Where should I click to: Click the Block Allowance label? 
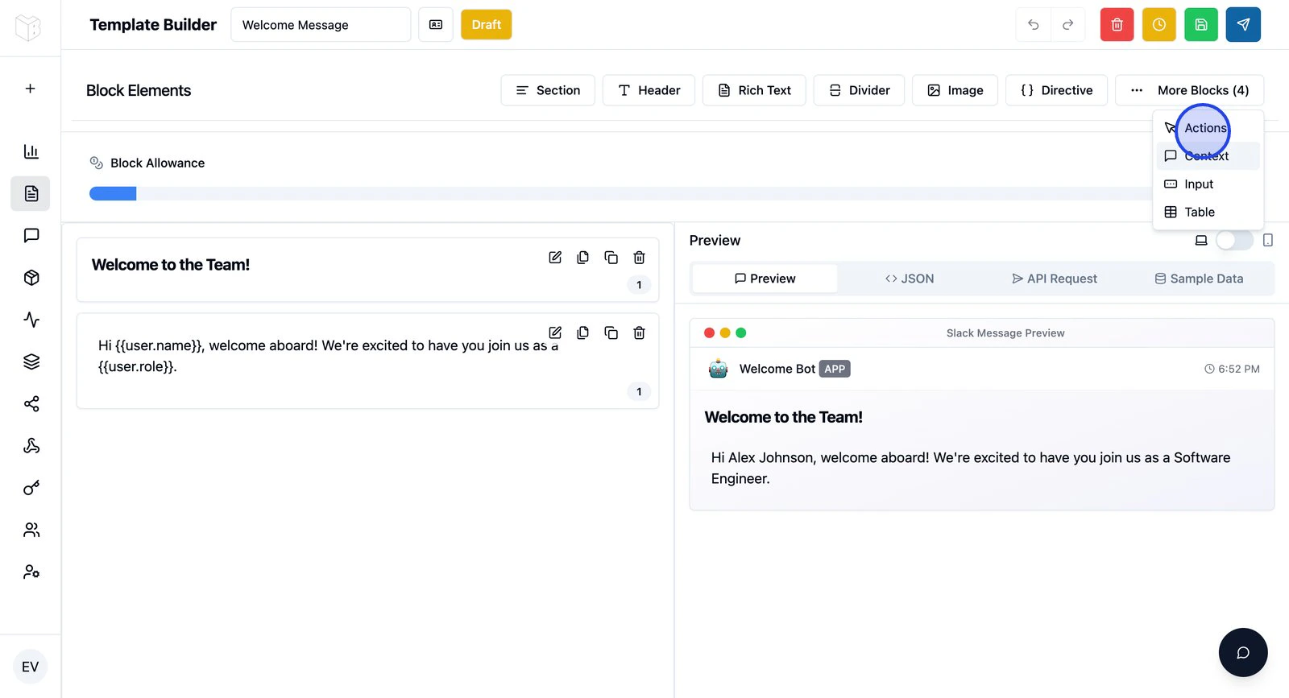pos(157,163)
